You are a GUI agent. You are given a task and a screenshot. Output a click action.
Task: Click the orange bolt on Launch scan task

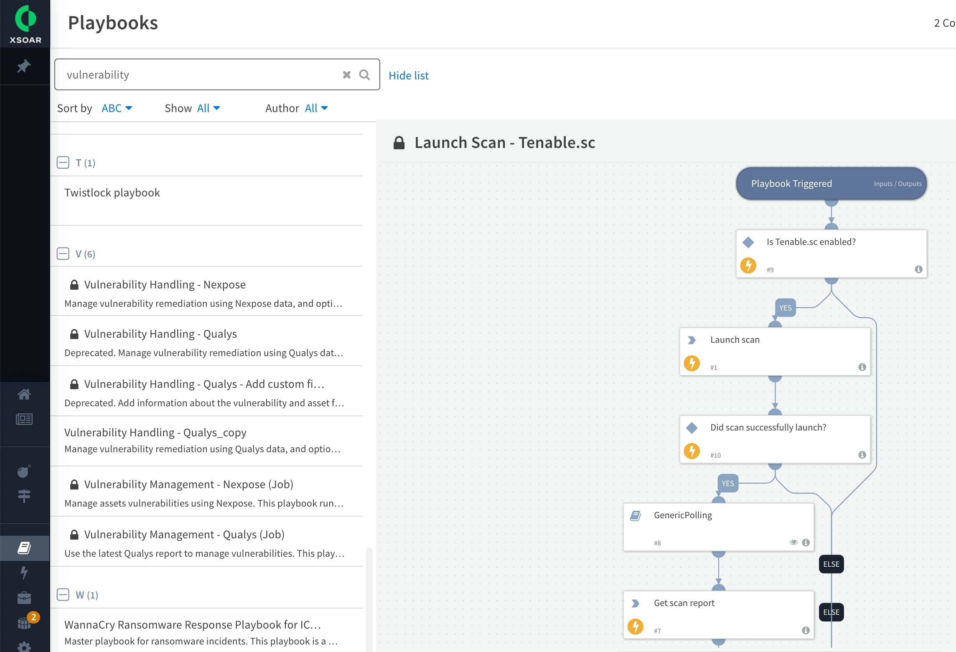[692, 363]
